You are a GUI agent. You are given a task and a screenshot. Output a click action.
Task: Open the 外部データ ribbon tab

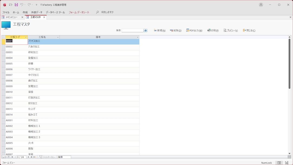coord(37,12)
